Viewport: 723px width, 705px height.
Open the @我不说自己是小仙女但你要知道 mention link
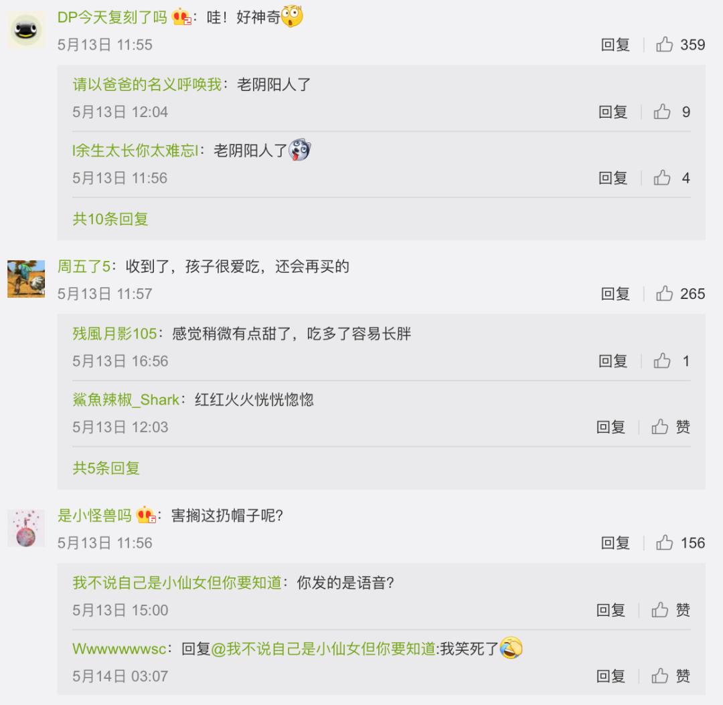click(323, 649)
